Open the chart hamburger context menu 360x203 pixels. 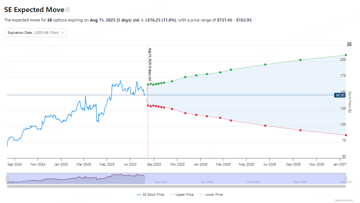pyautogui.click(x=349, y=44)
